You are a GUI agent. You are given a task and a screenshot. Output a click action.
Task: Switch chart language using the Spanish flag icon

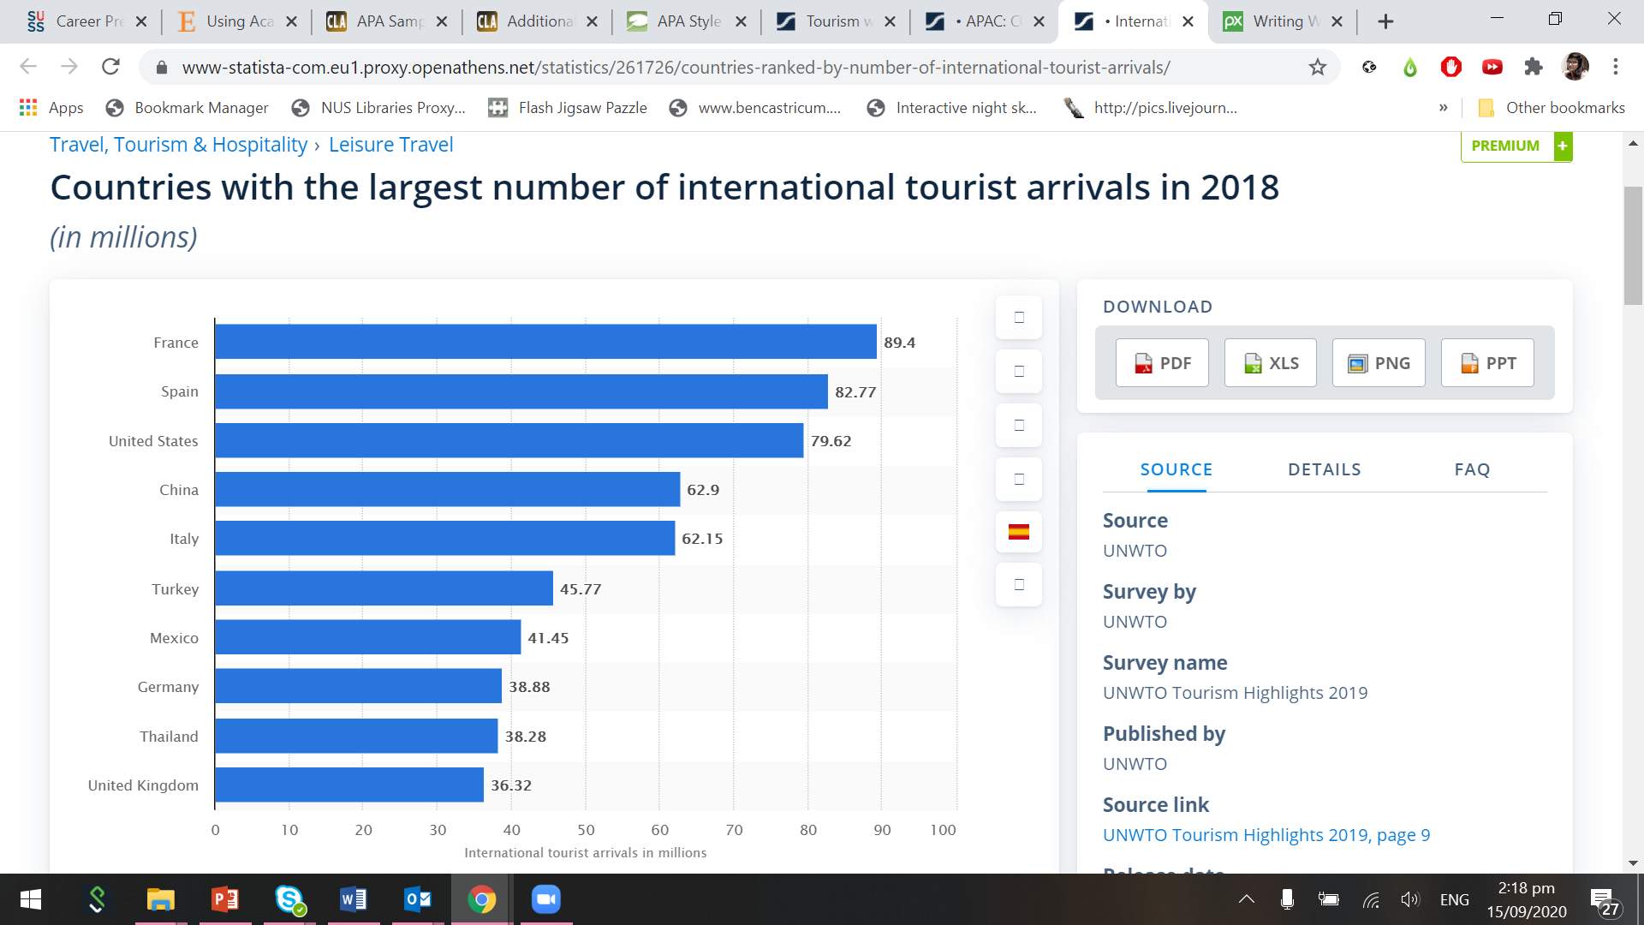1018,532
